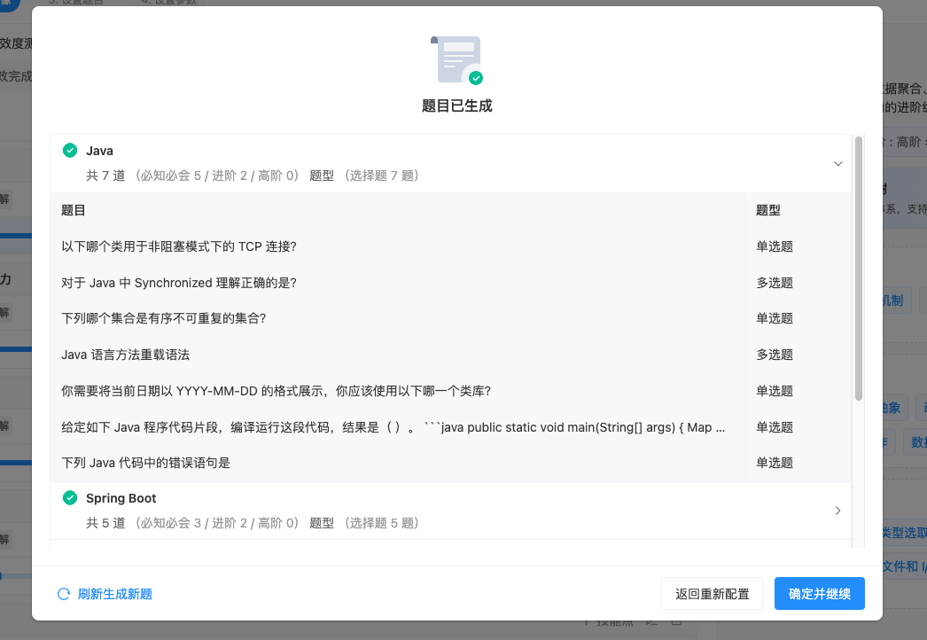Click 返回重新配置 button

713,593
